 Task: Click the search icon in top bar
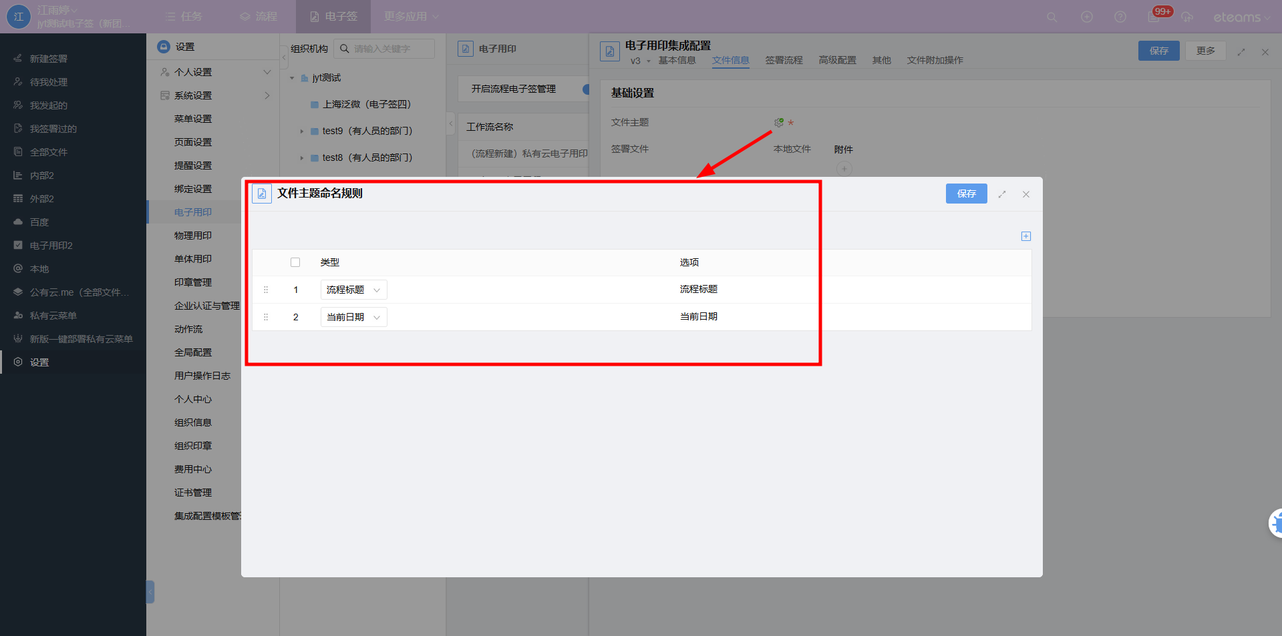(x=1052, y=17)
